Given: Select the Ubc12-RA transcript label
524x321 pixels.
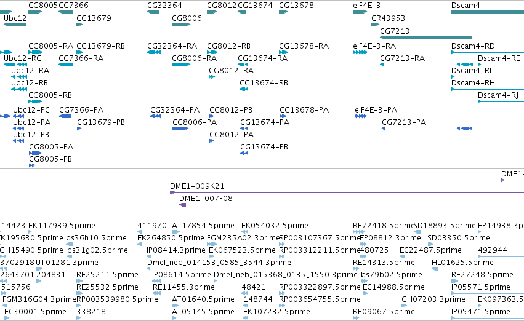Looking at the screenshot, I should (30, 70).
